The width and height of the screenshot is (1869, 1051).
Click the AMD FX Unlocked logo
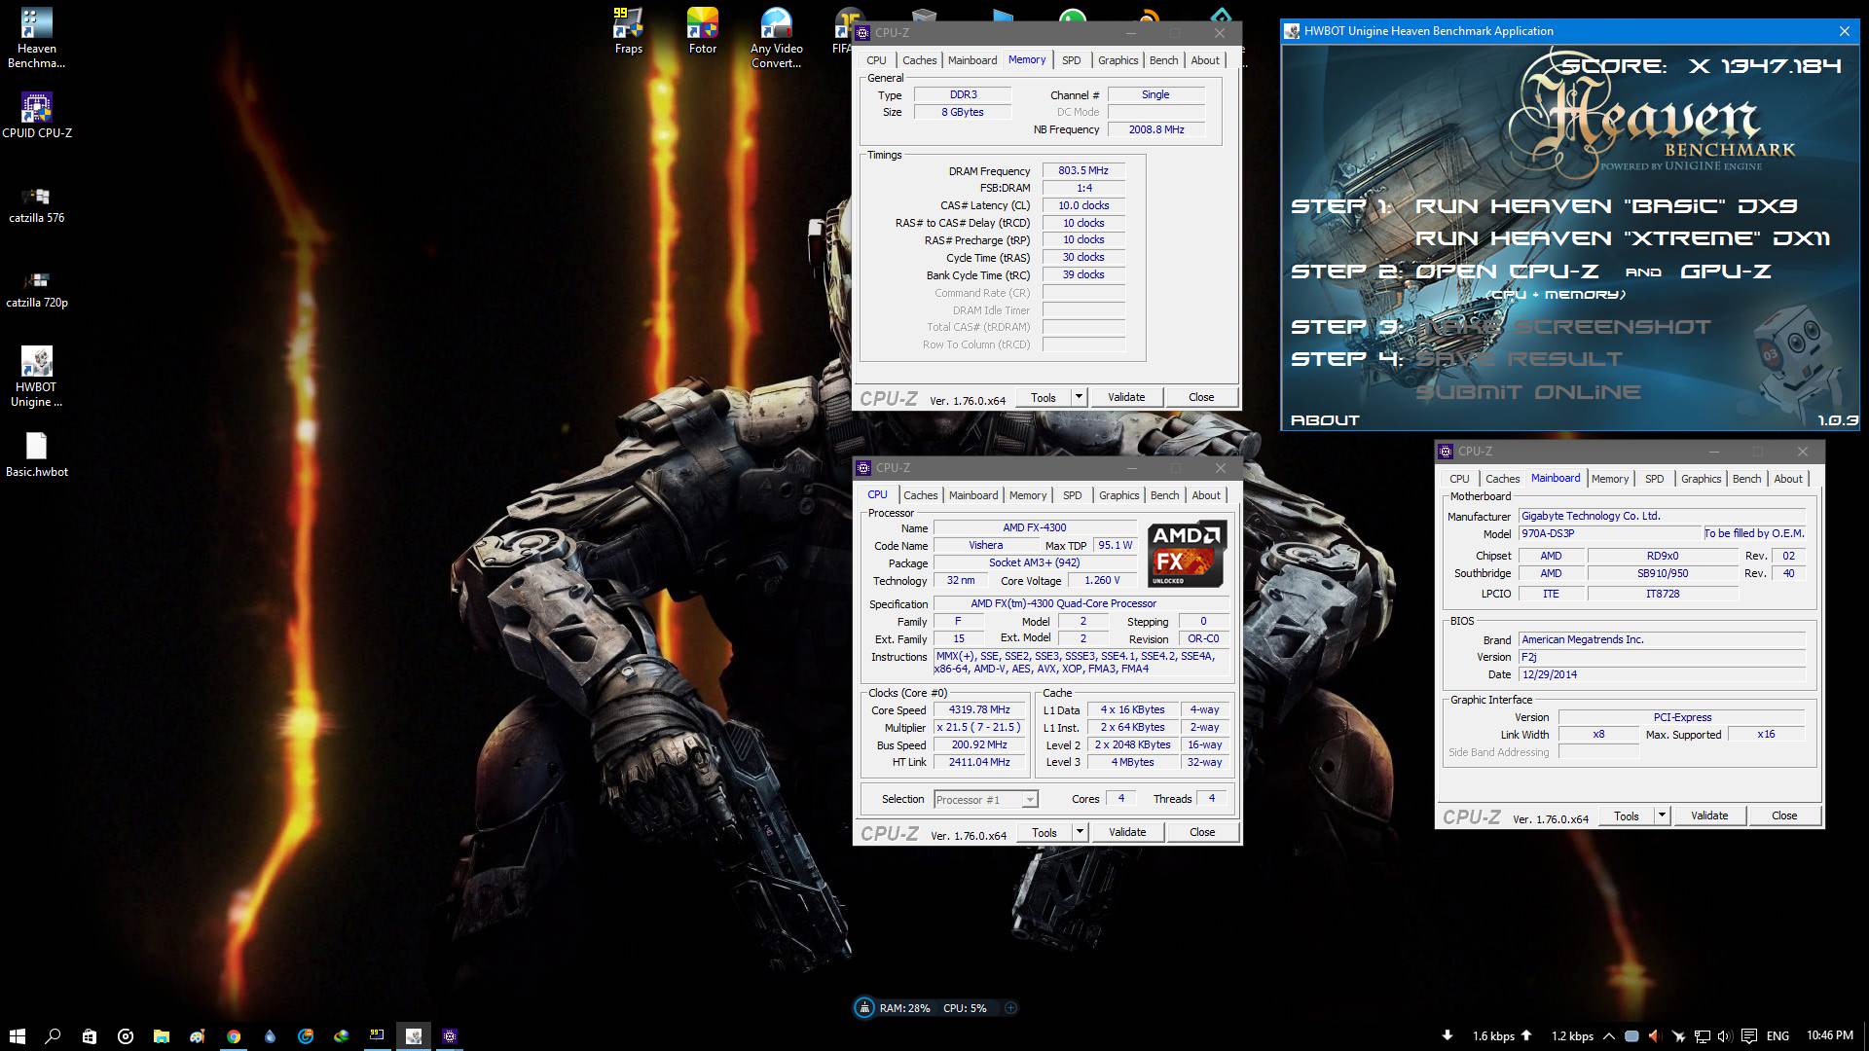click(x=1187, y=555)
